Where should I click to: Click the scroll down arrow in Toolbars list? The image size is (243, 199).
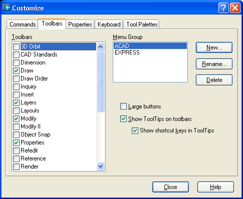pyautogui.click(x=100, y=166)
